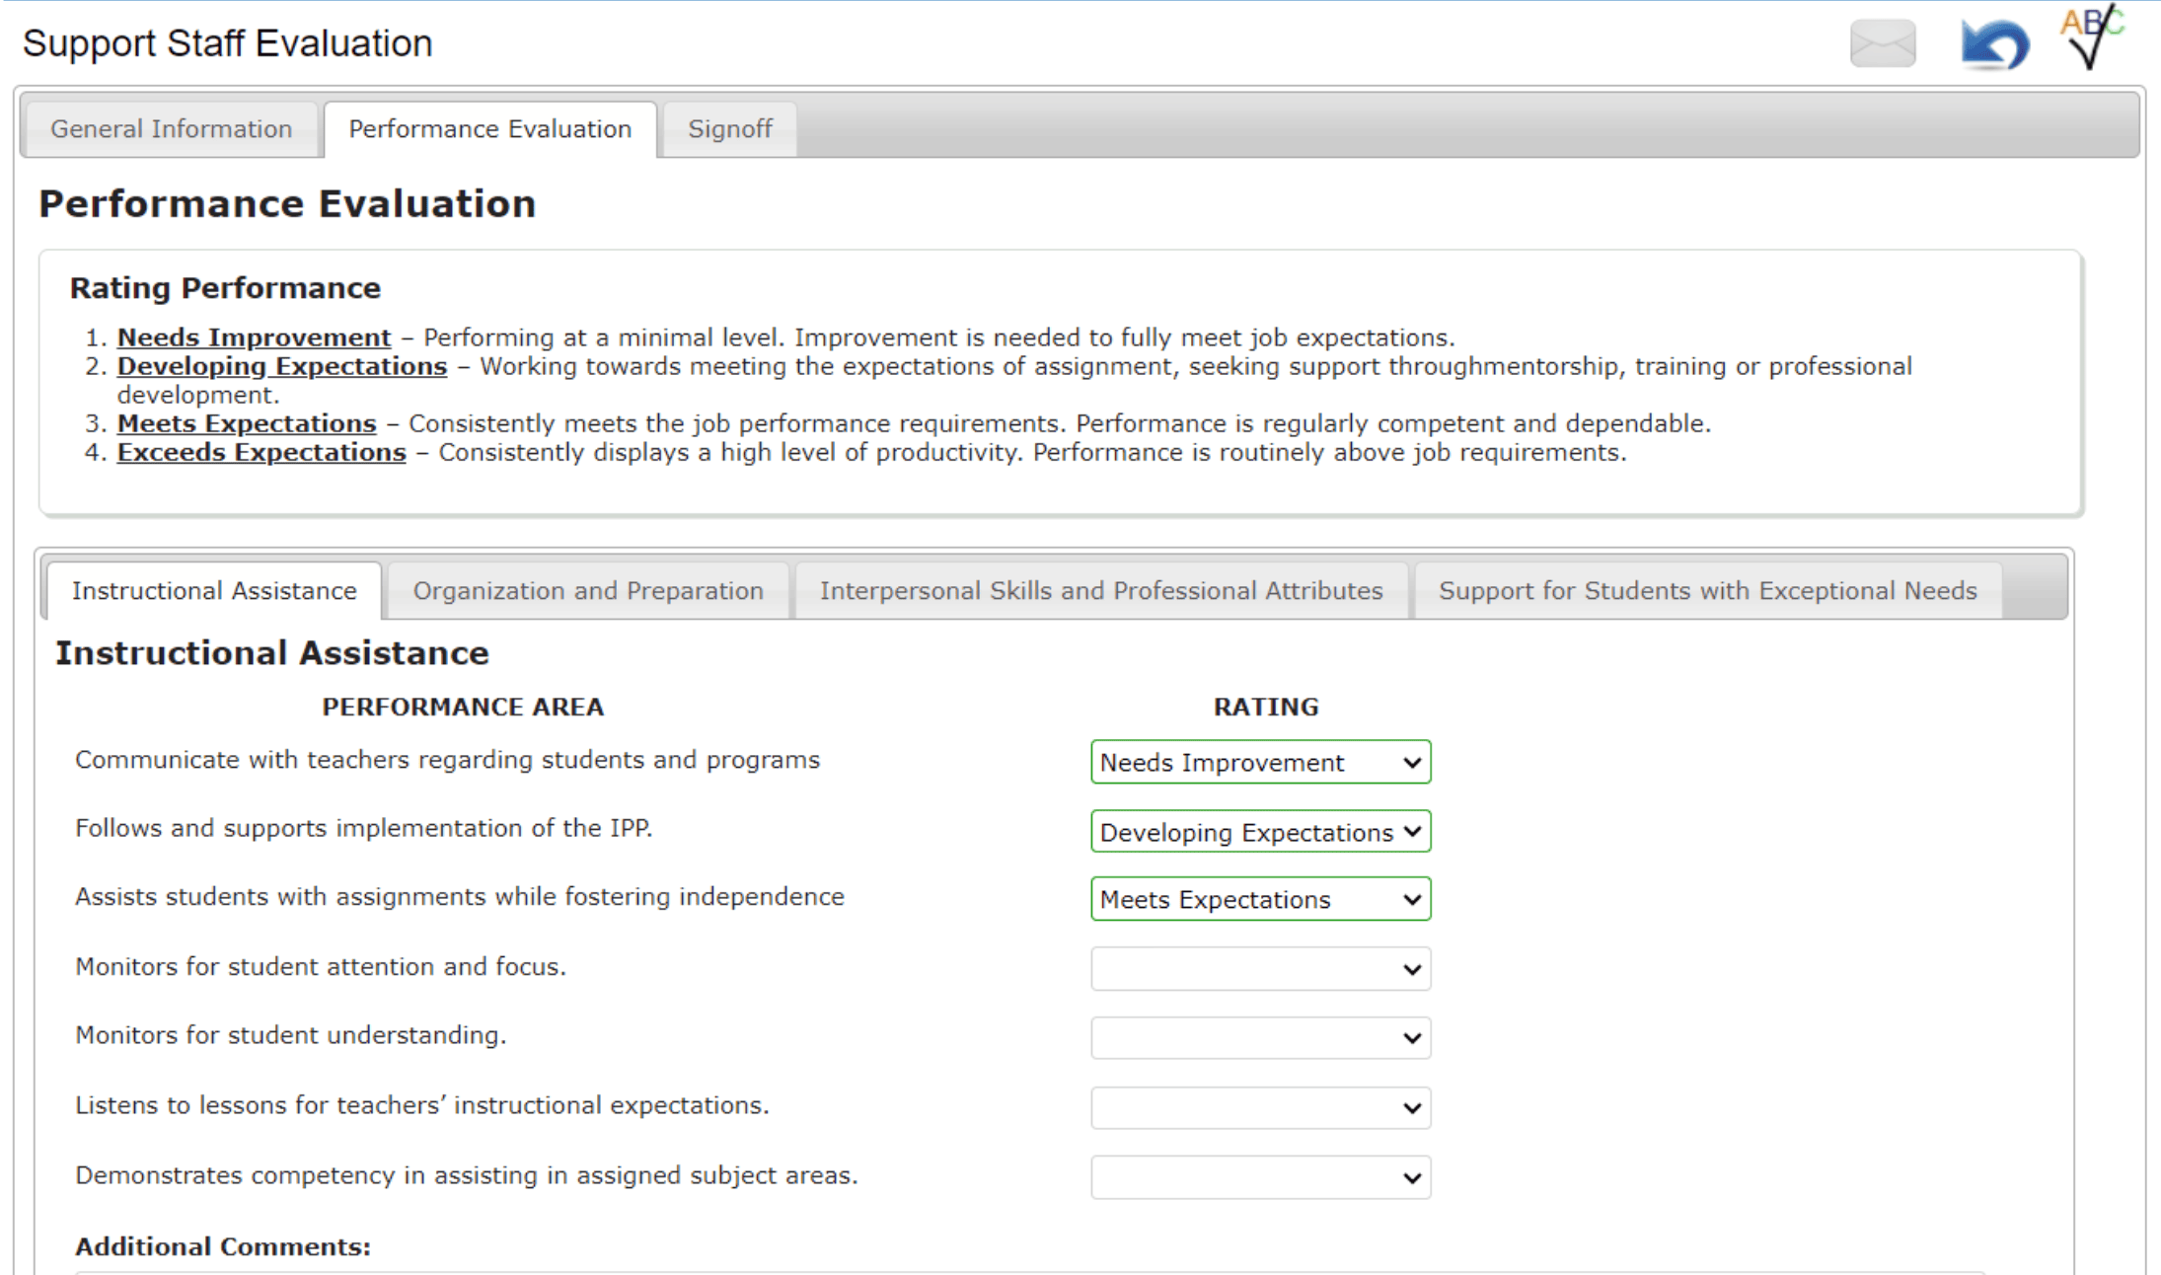Click the RATING column header
Viewport: 2161px width, 1275px height.
[x=1266, y=707]
